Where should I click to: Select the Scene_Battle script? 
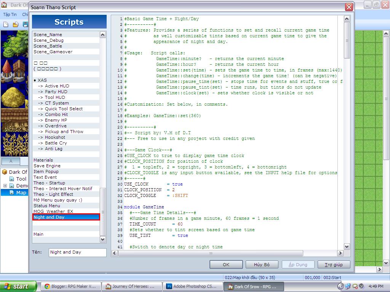point(66,46)
